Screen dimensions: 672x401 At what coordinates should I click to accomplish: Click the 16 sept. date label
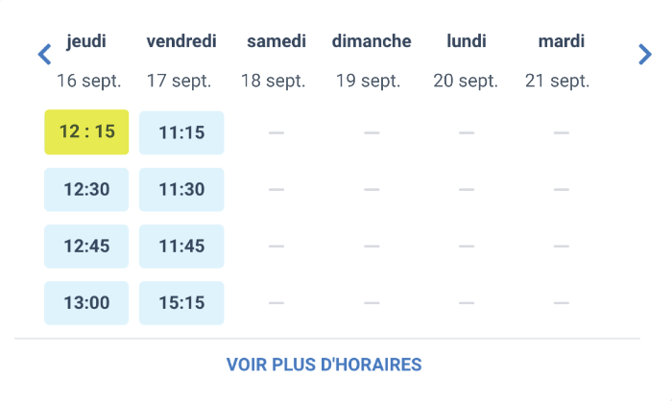[x=89, y=81]
